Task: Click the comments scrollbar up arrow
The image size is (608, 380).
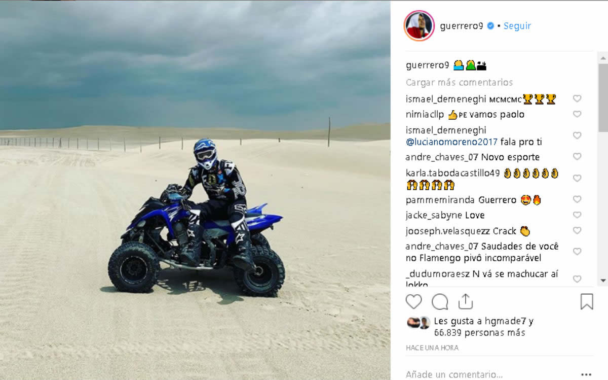Action: pyautogui.click(x=603, y=56)
